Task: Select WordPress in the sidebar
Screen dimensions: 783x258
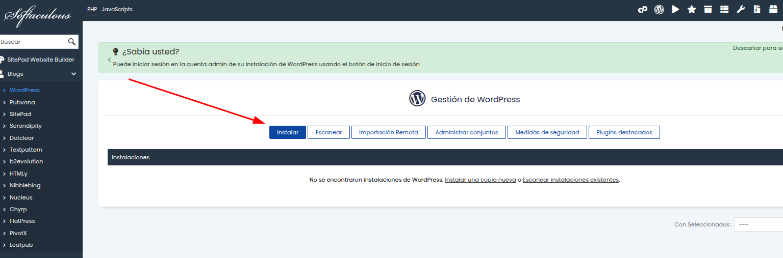Action: (x=24, y=90)
